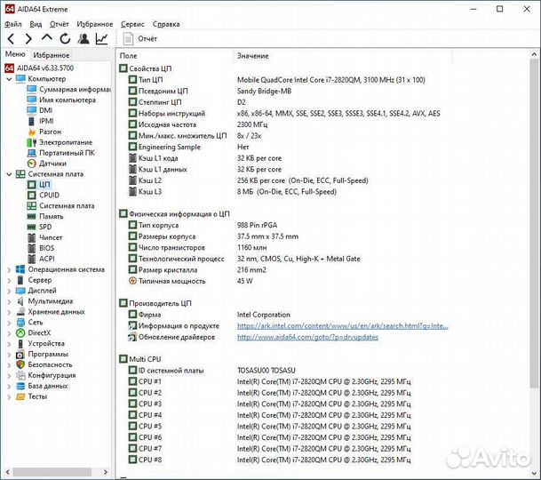Expand the Мультимедиа tree node
The height and width of the screenshot is (480, 541).
point(9,302)
